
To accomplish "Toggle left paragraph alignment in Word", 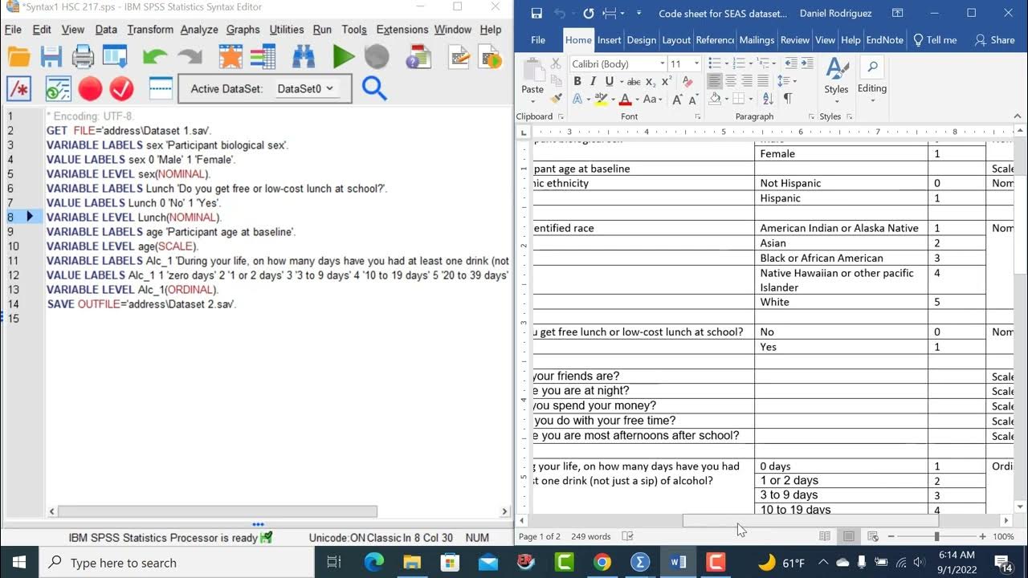I will (x=715, y=81).
